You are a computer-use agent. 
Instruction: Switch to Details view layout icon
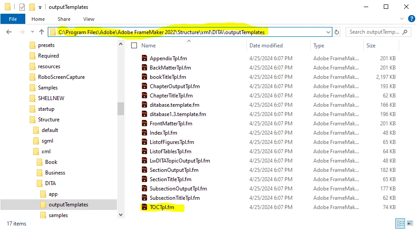click(400, 223)
